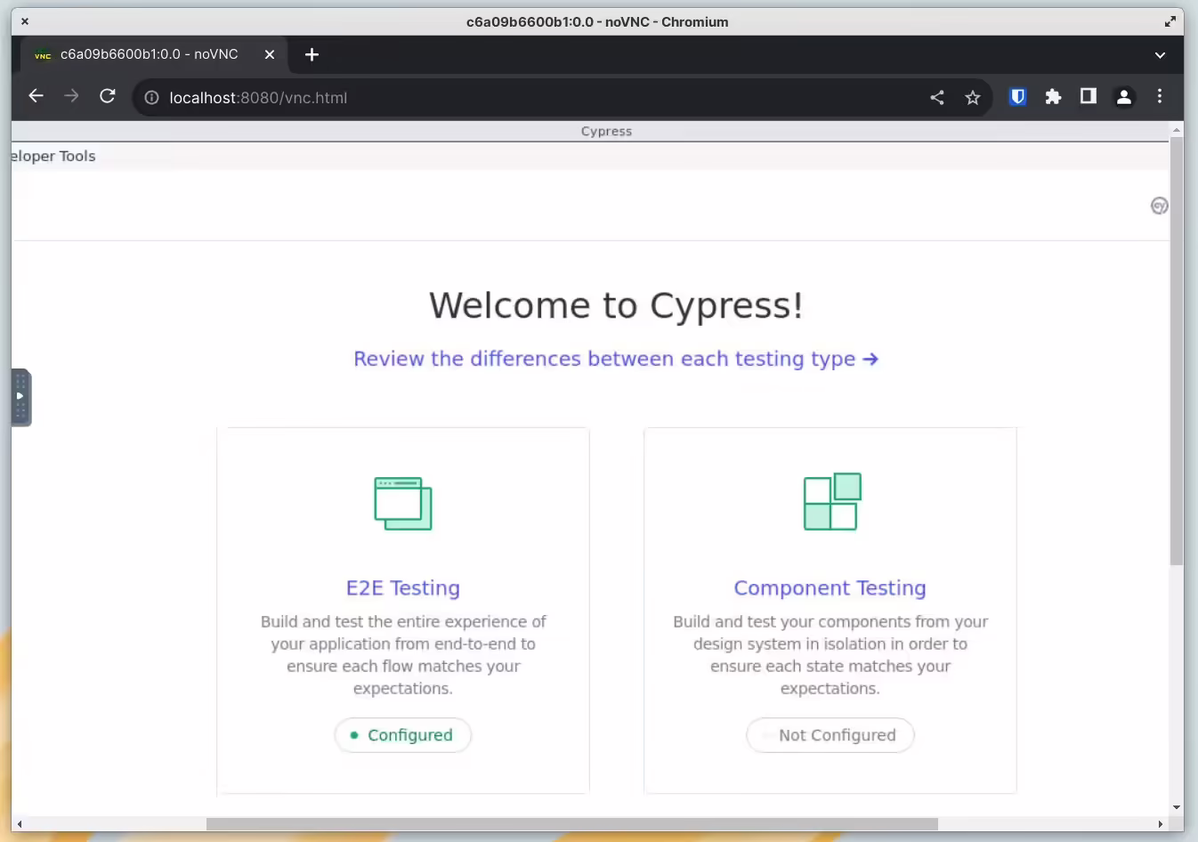Image resolution: width=1198 pixels, height=842 pixels.
Task: Open the Developer Tools menu item
Action: pyautogui.click(x=53, y=156)
